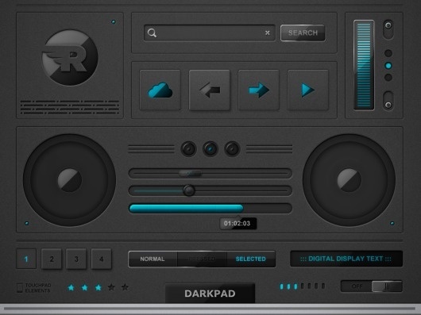The image size is (421, 315).
Task: Clear the search field with the x icon
Action: (x=268, y=33)
